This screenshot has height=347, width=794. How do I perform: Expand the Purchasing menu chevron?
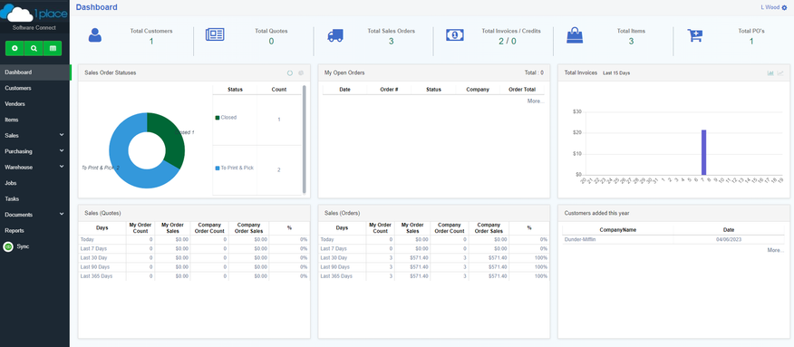click(62, 150)
